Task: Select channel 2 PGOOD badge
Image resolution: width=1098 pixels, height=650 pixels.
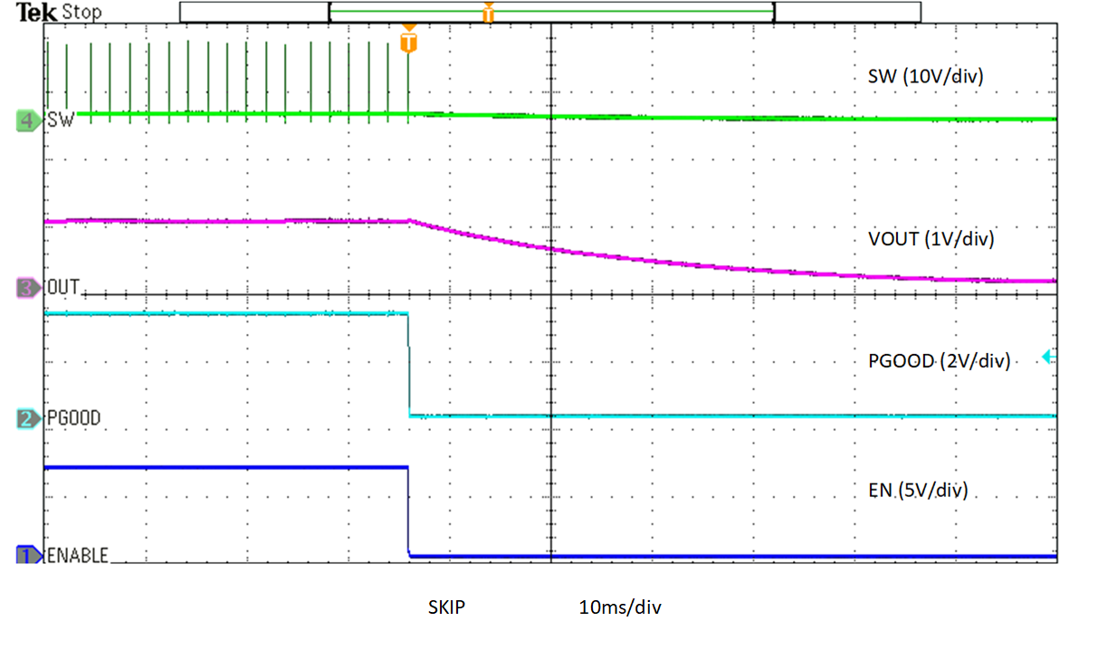Action: pyautogui.click(x=26, y=416)
